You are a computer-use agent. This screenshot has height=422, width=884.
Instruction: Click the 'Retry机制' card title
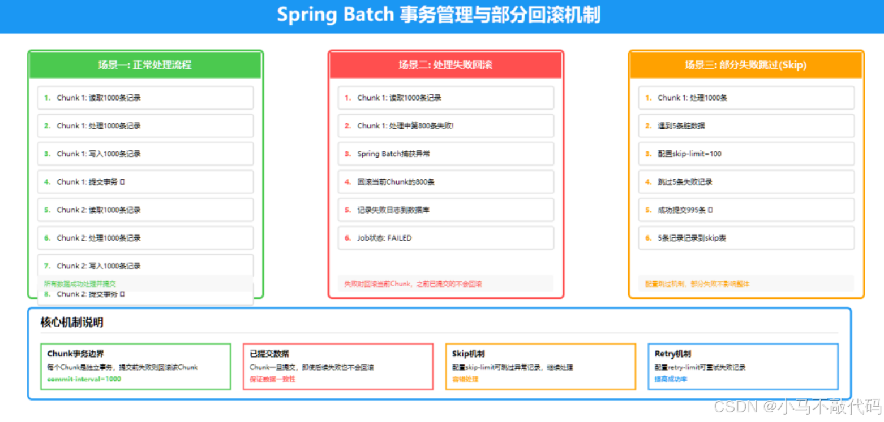coord(673,354)
